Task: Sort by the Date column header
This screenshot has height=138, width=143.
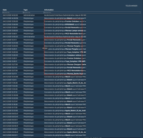Action: (x=5, y=10)
